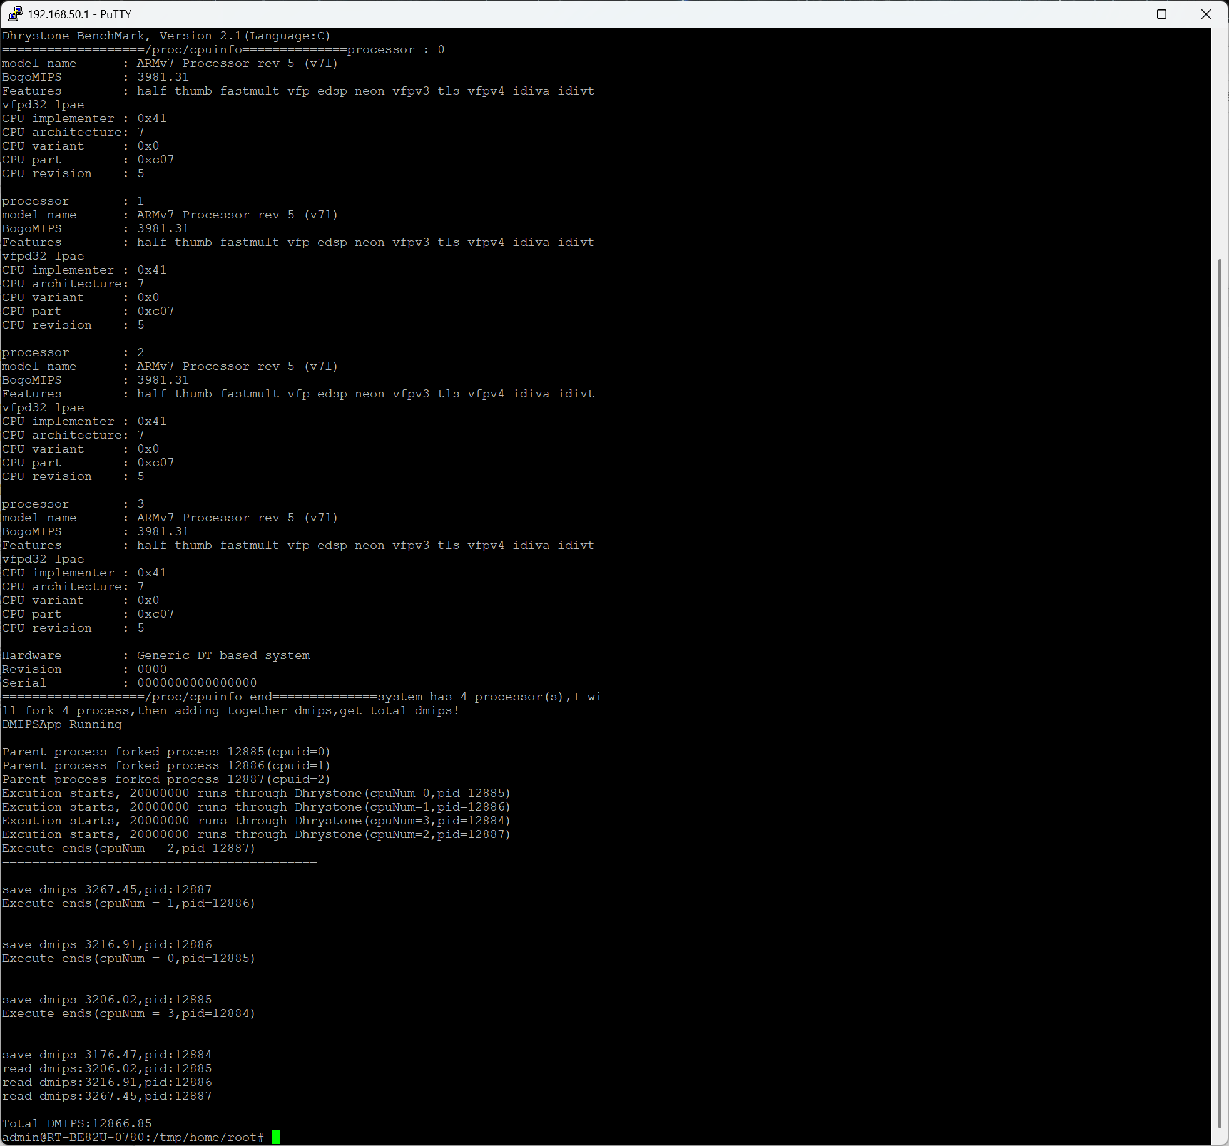
Task: Minimize the PuTTY window
Action: (1119, 14)
